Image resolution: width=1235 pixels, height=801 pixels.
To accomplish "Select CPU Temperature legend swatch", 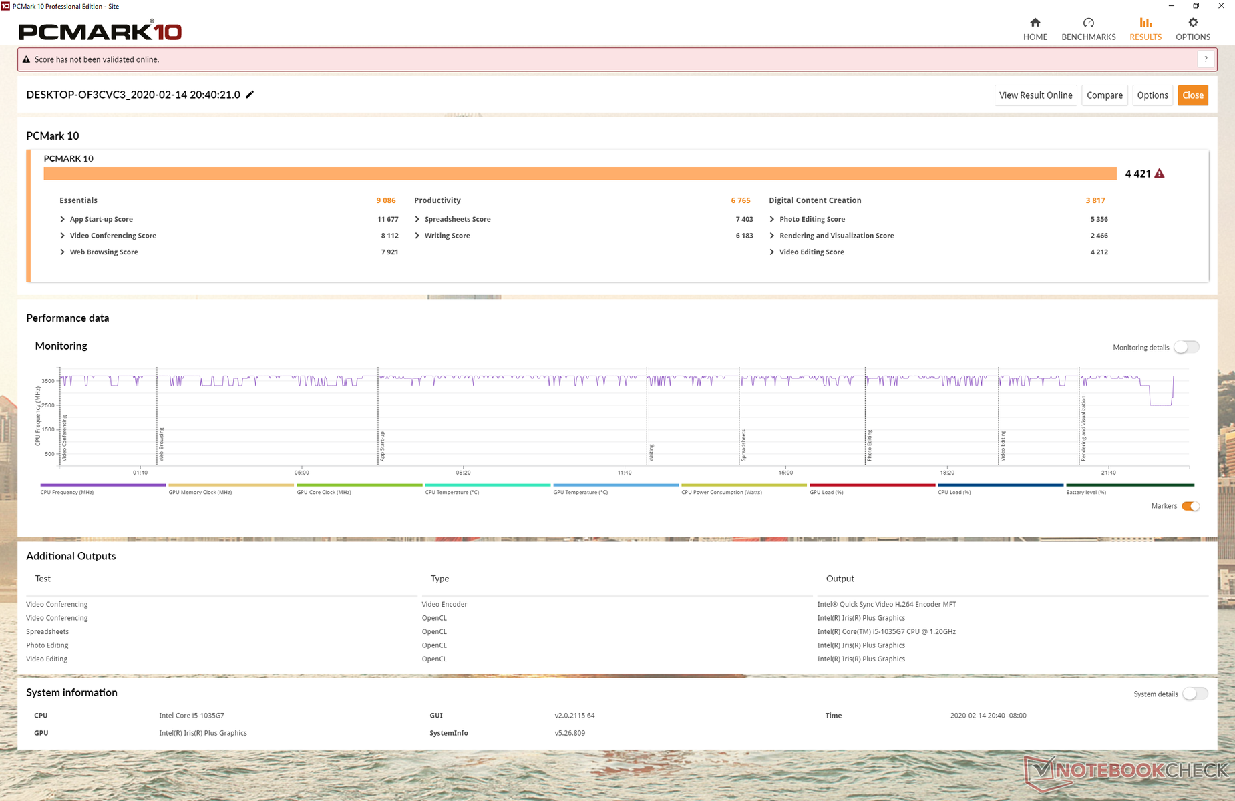I will click(488, 485).
